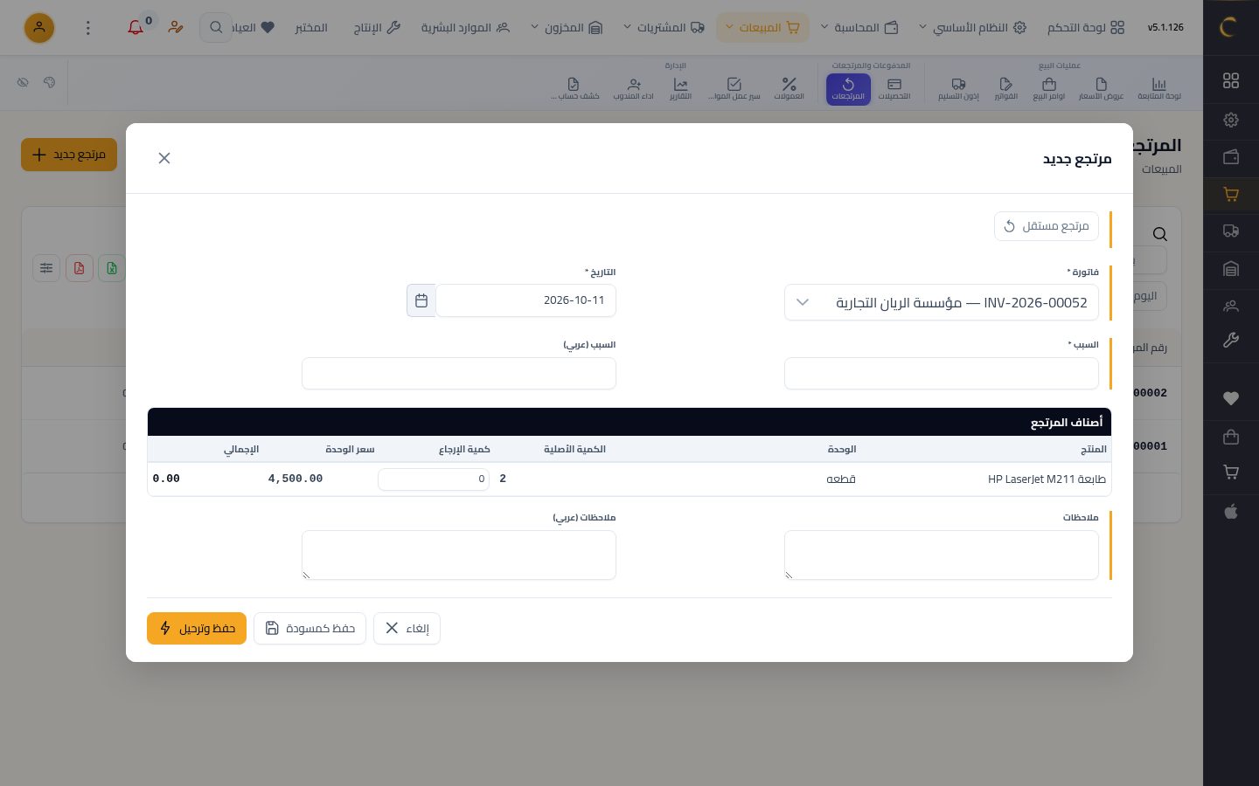Click the notifications bell icon
This screenshot has width=1259, height=786.
click(x=136, y=27)
